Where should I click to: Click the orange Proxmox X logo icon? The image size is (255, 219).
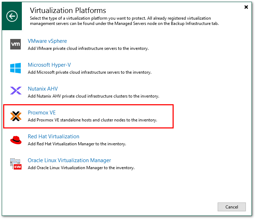15,116
